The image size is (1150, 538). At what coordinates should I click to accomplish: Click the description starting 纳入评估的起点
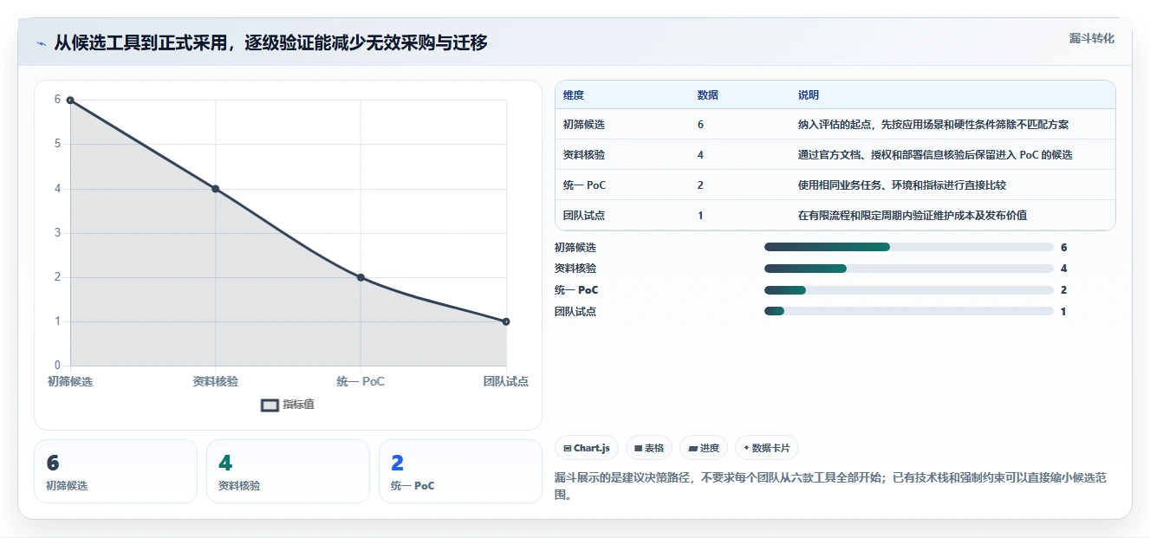click(933, 125)
